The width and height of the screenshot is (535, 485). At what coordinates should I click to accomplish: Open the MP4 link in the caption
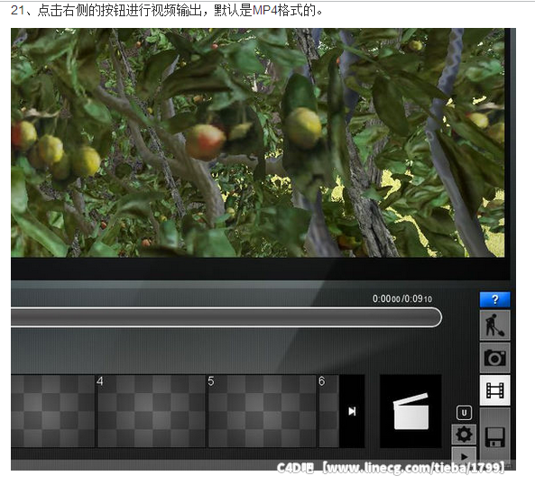(x=264, y=11)
